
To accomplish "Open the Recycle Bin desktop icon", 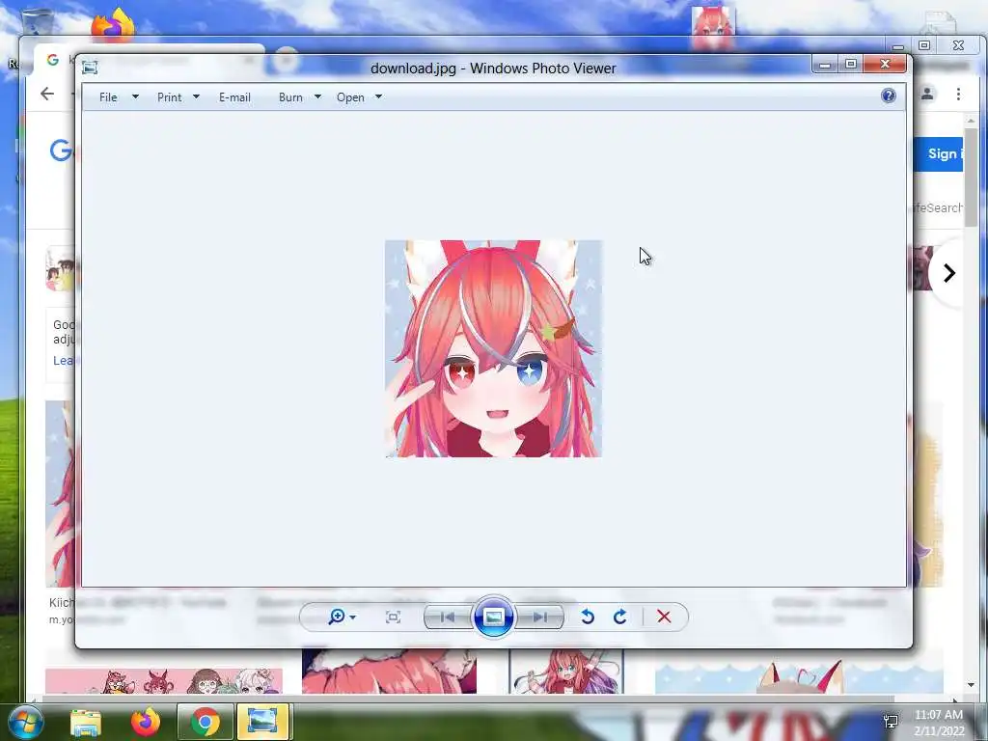I will (37, 22).
